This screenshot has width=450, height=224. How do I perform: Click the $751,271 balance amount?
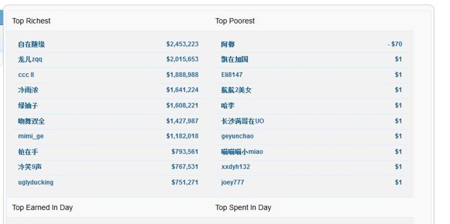pos(185,182)
